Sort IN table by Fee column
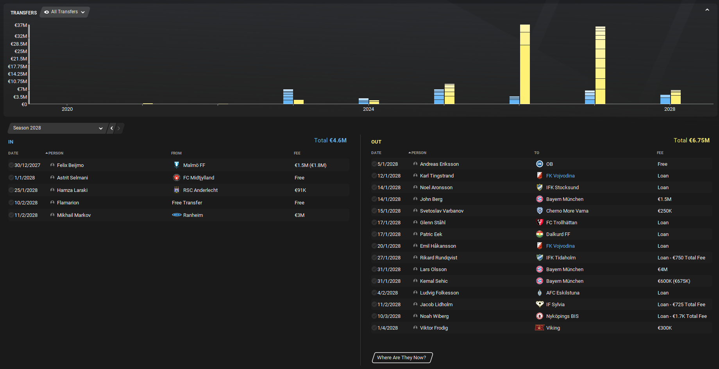719x369 pixels. [297, 153]
